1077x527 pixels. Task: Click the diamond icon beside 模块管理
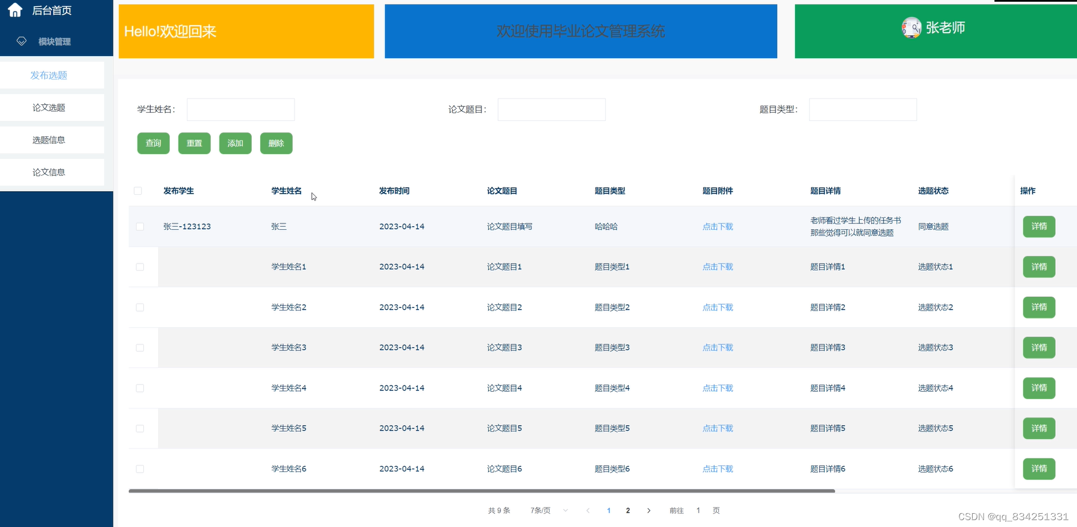point(21,41)
